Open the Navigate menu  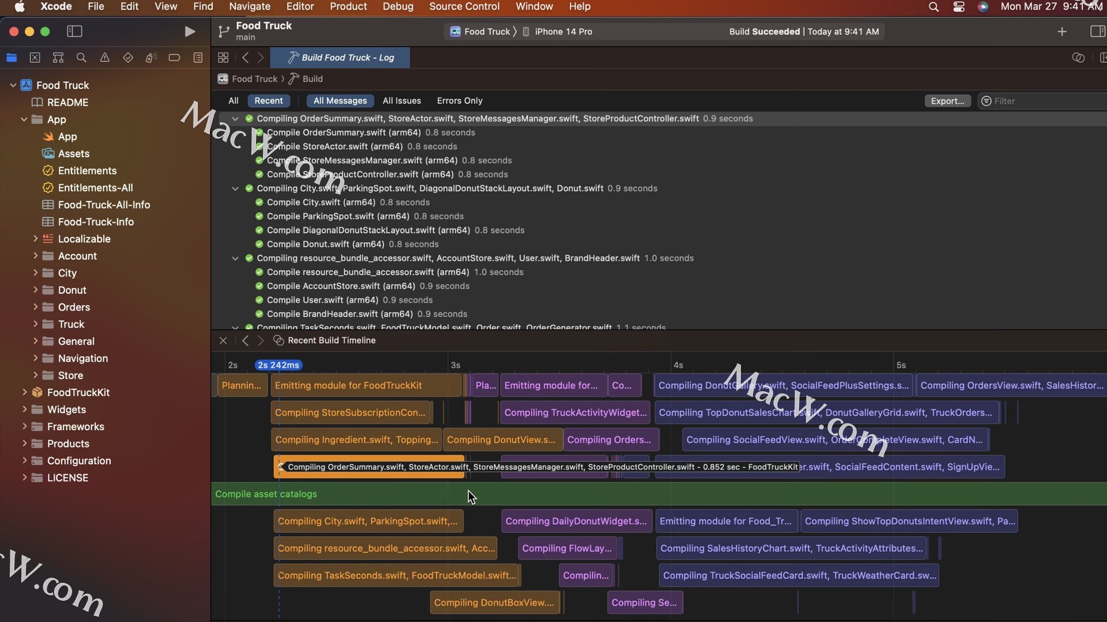click(250, 7)
